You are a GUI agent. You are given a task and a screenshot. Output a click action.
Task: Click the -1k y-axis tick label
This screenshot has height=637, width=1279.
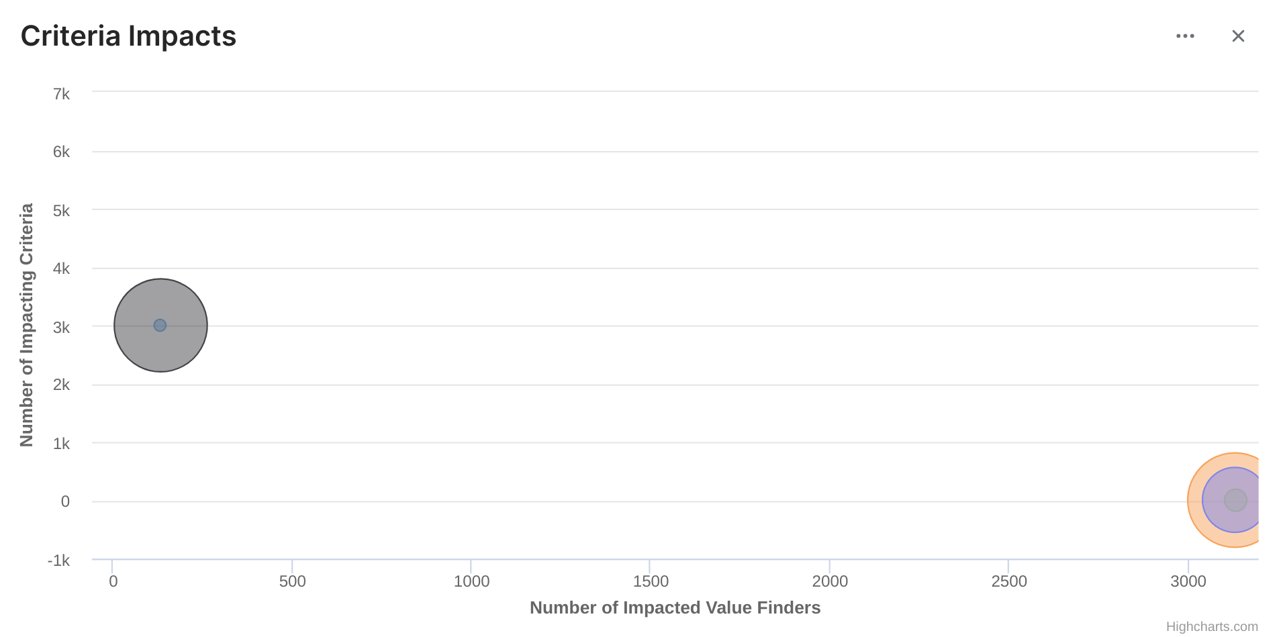click(x=58, y=560)
